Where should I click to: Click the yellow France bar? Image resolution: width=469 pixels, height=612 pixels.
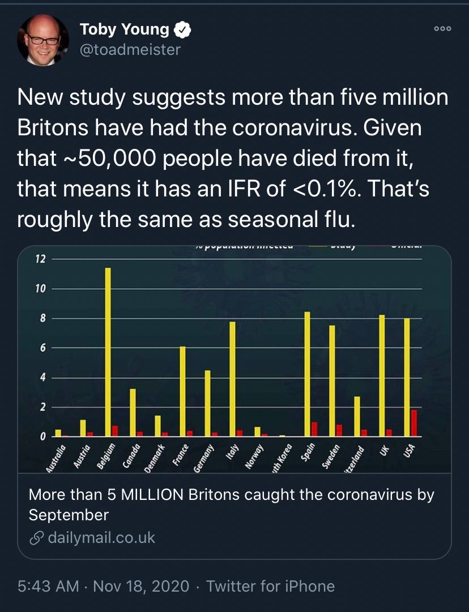(x=182, y=391)
